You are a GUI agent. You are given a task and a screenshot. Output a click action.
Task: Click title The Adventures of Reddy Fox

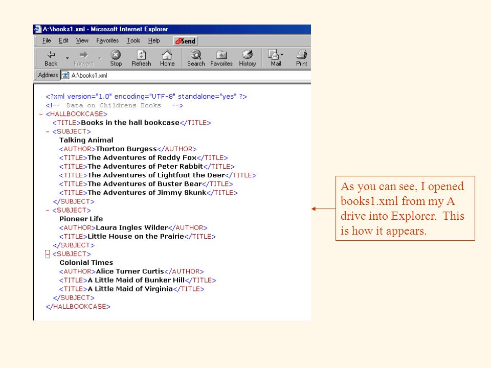[x=142, y=158]
